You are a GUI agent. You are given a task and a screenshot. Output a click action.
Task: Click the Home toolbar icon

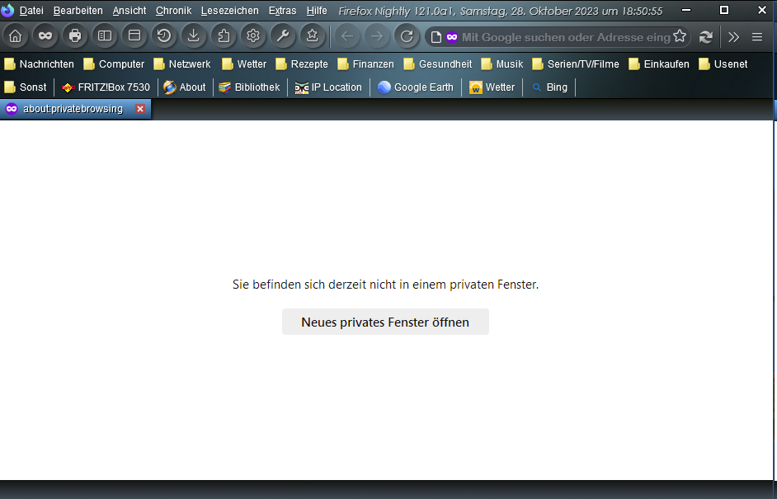pos(15,36)
